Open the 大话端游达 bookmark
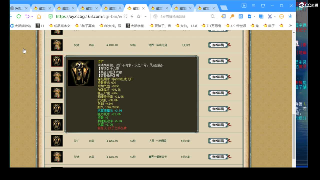 tap(20, 25)
